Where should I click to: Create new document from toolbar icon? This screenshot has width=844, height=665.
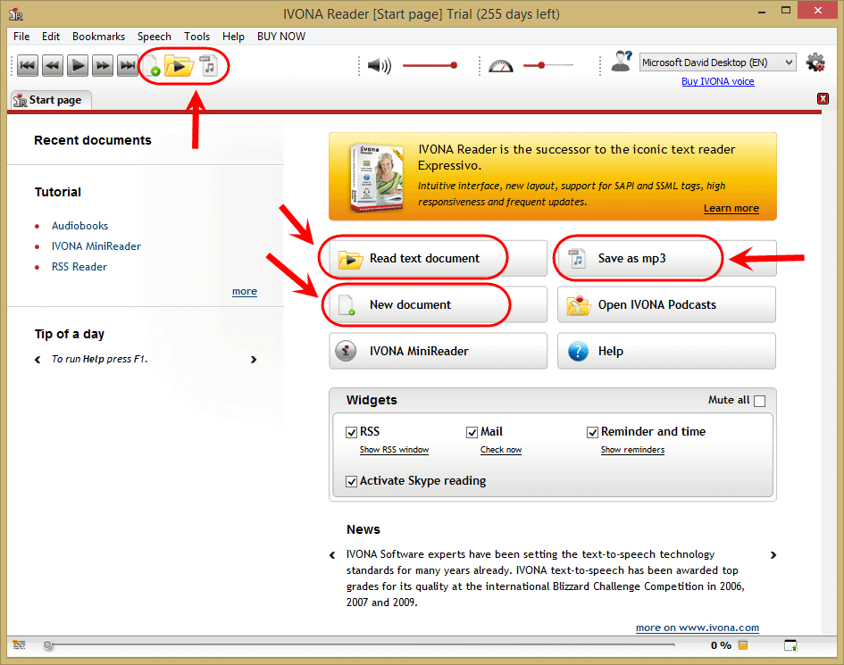coord(151,66)
